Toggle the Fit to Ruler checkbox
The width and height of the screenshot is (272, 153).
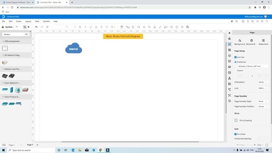235,134
